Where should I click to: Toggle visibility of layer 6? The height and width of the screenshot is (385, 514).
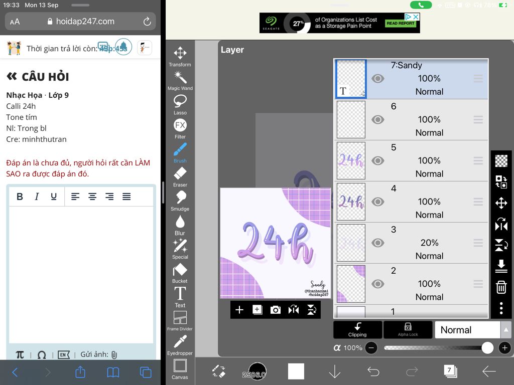[377, 119]
